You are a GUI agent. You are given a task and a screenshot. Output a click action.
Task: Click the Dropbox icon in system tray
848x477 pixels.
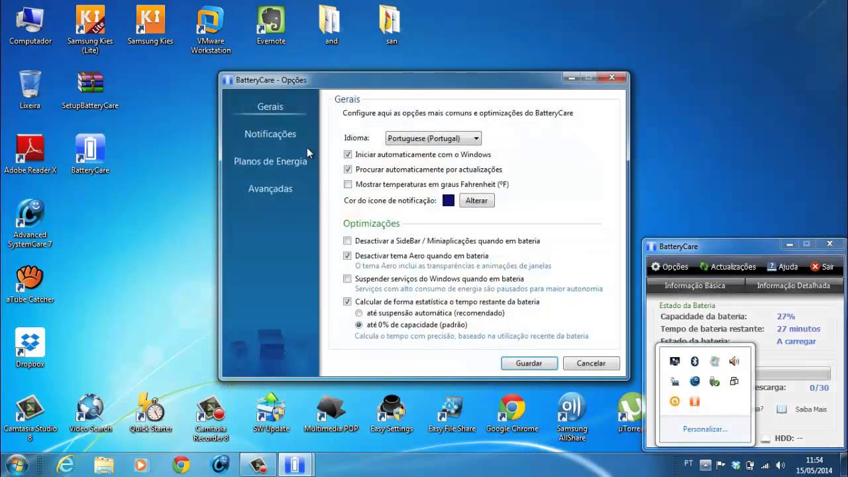pyautogui.click(x=735, y=465)
